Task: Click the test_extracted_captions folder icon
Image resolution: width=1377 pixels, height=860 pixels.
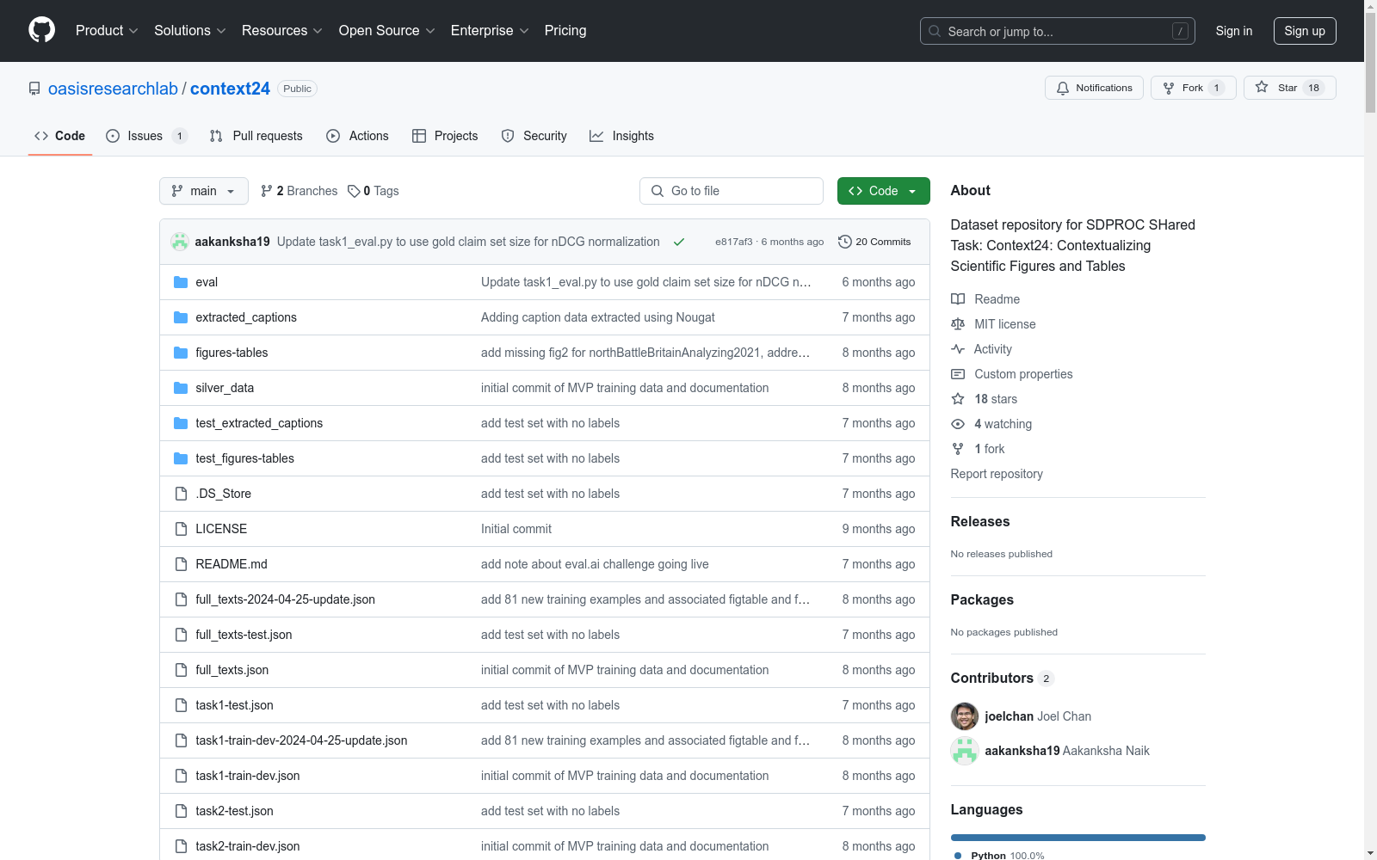Action: click(181, 423)
